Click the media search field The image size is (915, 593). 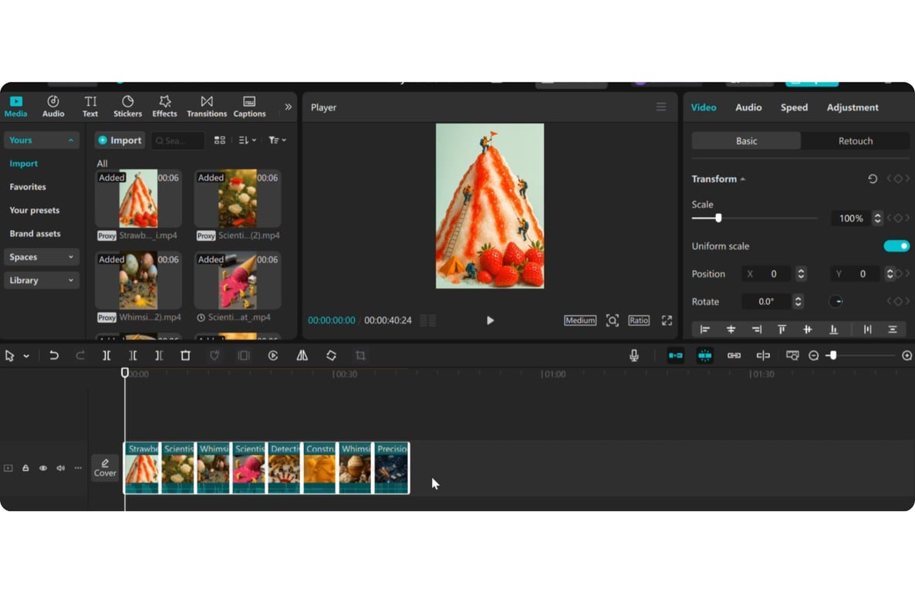(x=178, y=141)
